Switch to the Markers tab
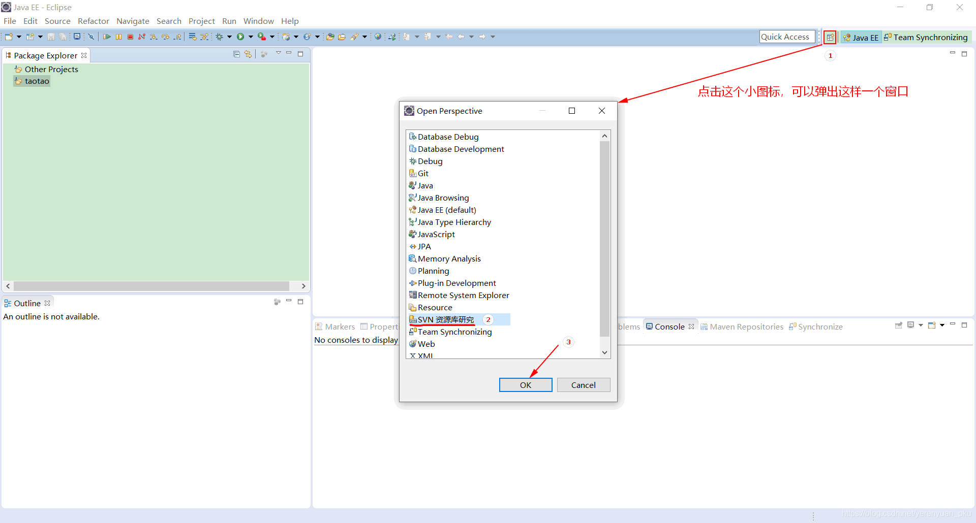 pos(335,326)
